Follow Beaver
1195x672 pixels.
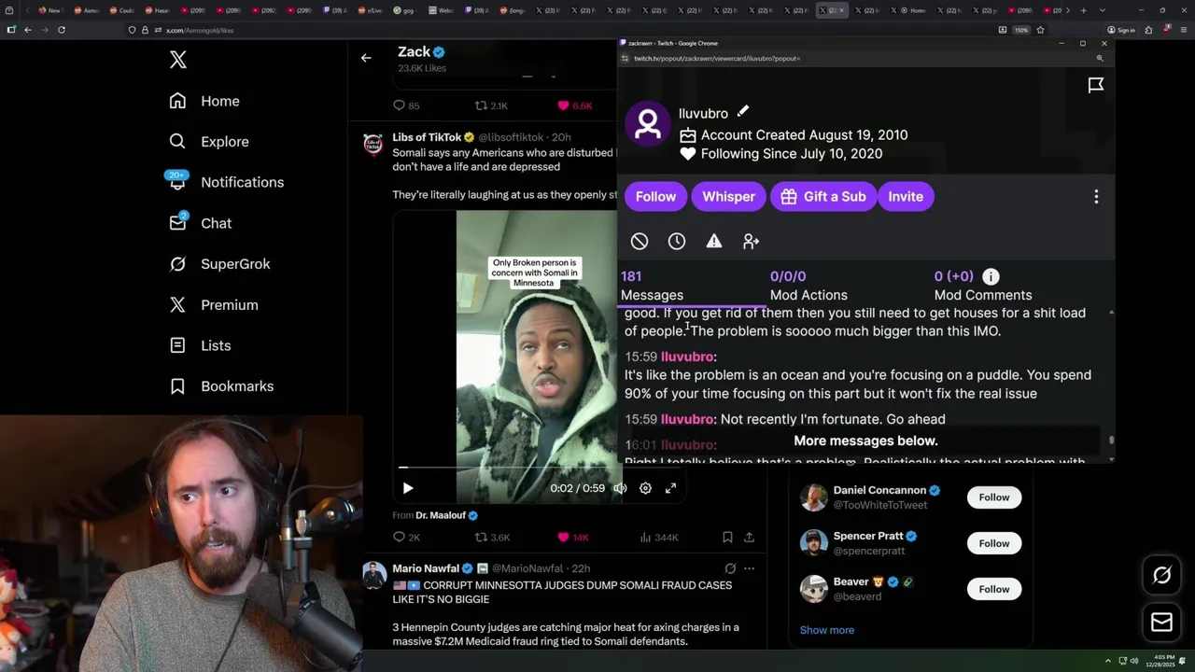click(x=994, y=589)
